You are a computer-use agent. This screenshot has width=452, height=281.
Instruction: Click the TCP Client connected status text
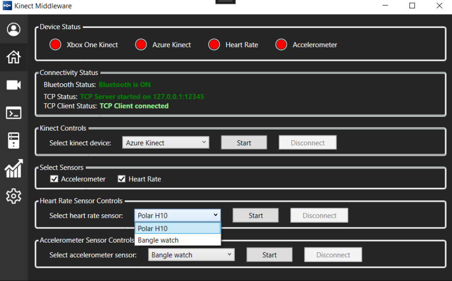(x=134, y=106)
